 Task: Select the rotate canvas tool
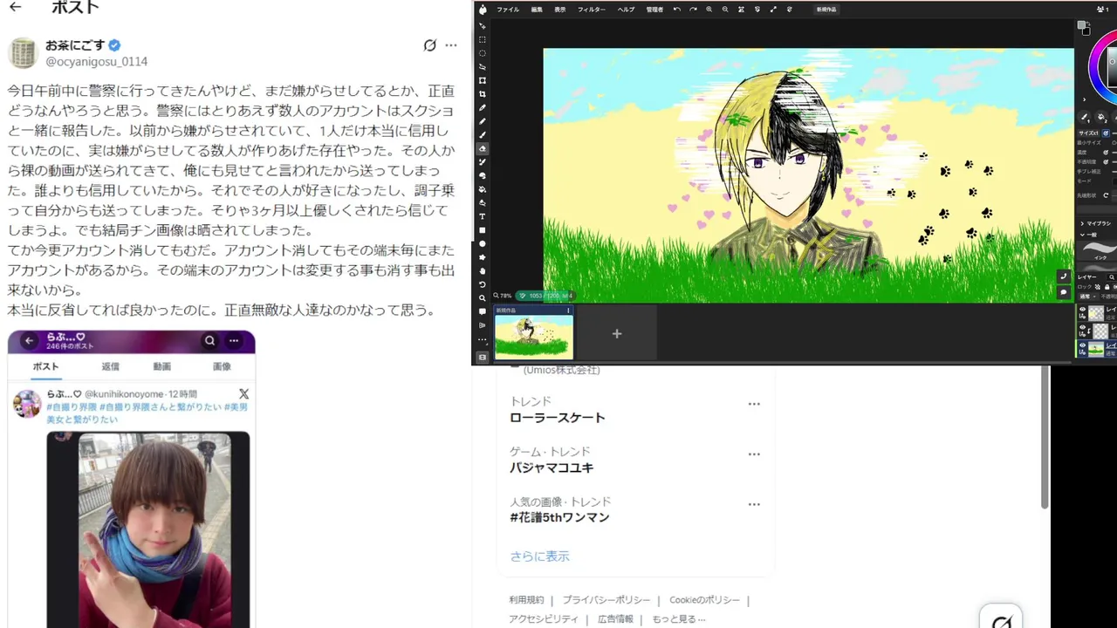[x=483, y=284]
